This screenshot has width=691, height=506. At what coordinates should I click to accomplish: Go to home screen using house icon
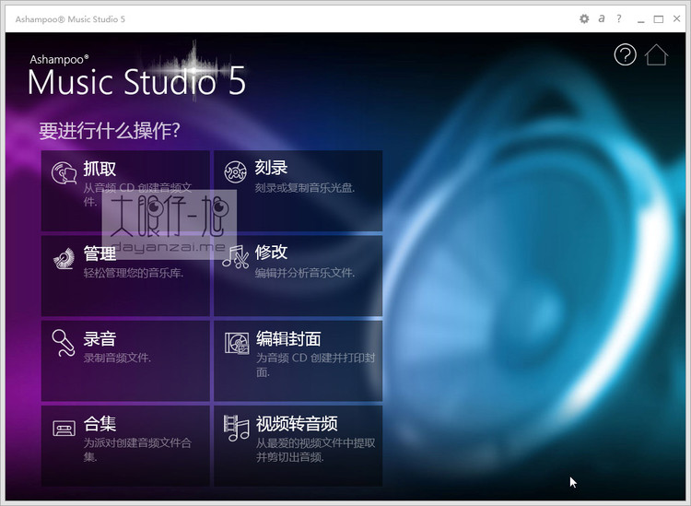pos(656,54)
